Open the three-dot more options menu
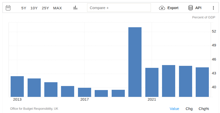Viewport: 220px width, 113px height. pos(213,8)
